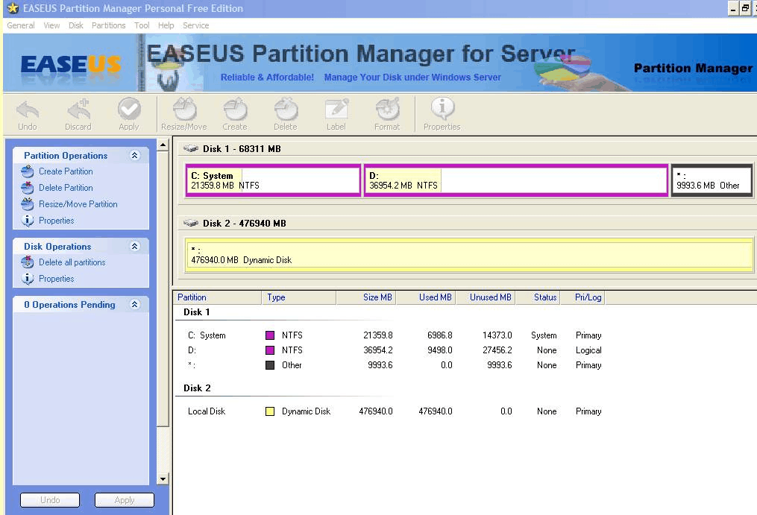Click the magenta swatch in D: row

270,350
